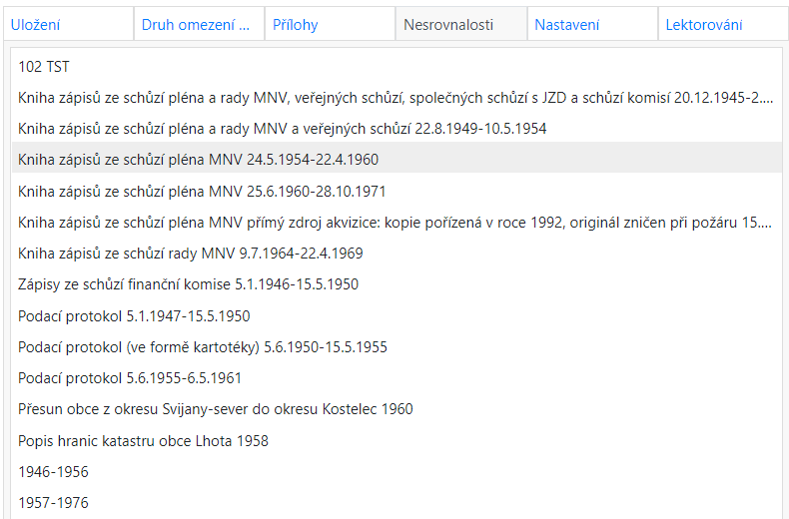Select the 1946-1956 list entry
Screen dimensions: 789x519
tap(53, 472)
